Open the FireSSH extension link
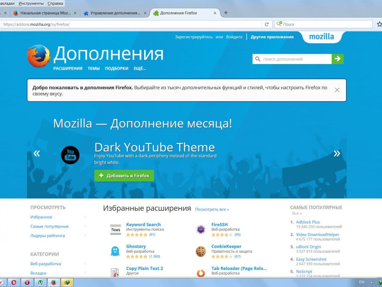Viewport: 382px width, 287px height. (219, 224)
